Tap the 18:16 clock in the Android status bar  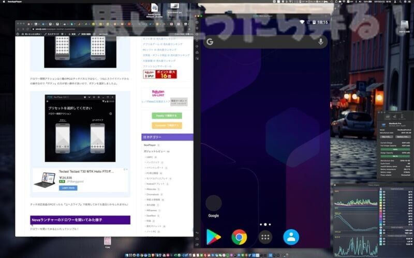point(322,22)
